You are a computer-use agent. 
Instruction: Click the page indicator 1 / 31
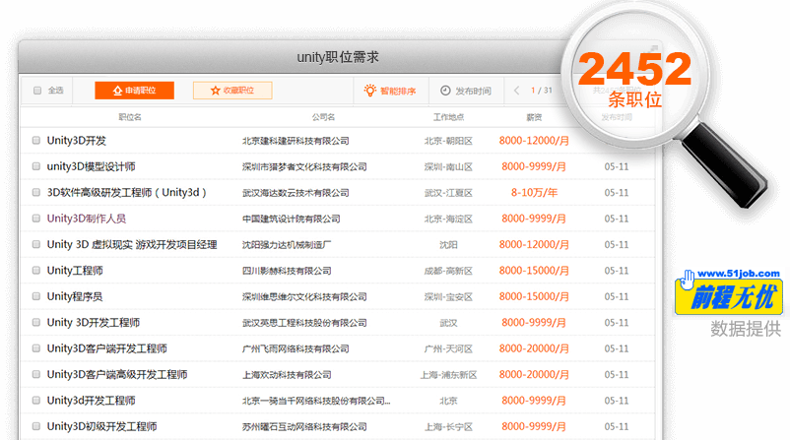(x=542, y=91)
